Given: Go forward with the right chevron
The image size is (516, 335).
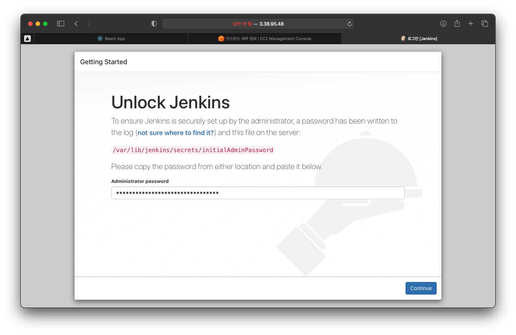Looking at the screenshot, I should point(89,24).
